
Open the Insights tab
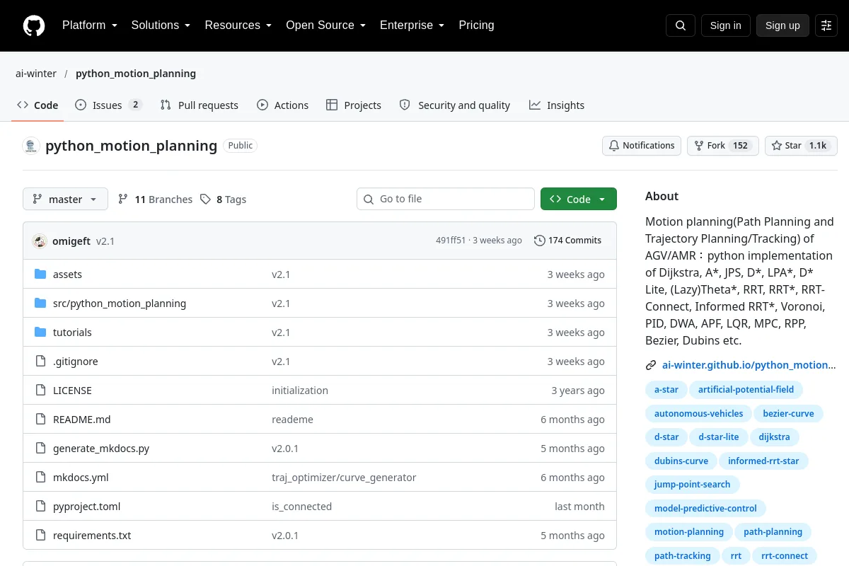click(x=557, y=105)
